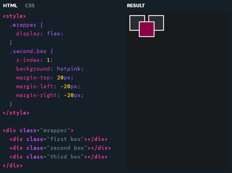The image size is (232, 173).
Task: Place cursor on the opening style tag
Action: tap(14, 16)
